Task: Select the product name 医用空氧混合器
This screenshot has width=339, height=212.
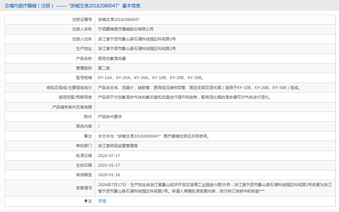Action: click(x=112, y=58)
